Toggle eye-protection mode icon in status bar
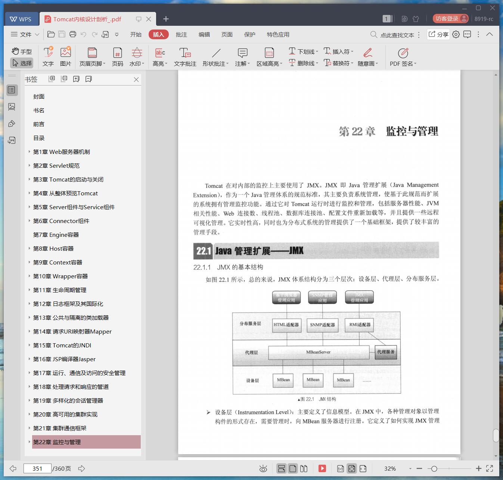Screen dimensions: 503x480 point(263,468)
